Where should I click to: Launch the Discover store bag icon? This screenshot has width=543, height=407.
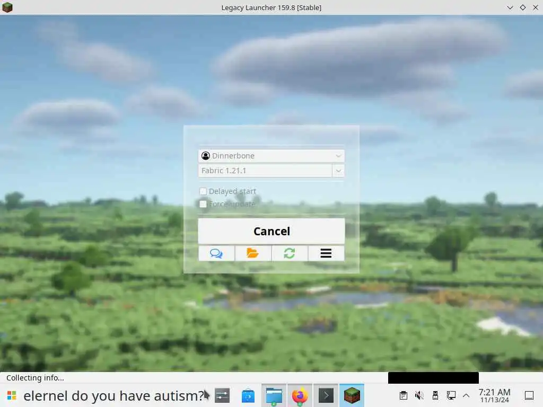(x=248, y=395)
